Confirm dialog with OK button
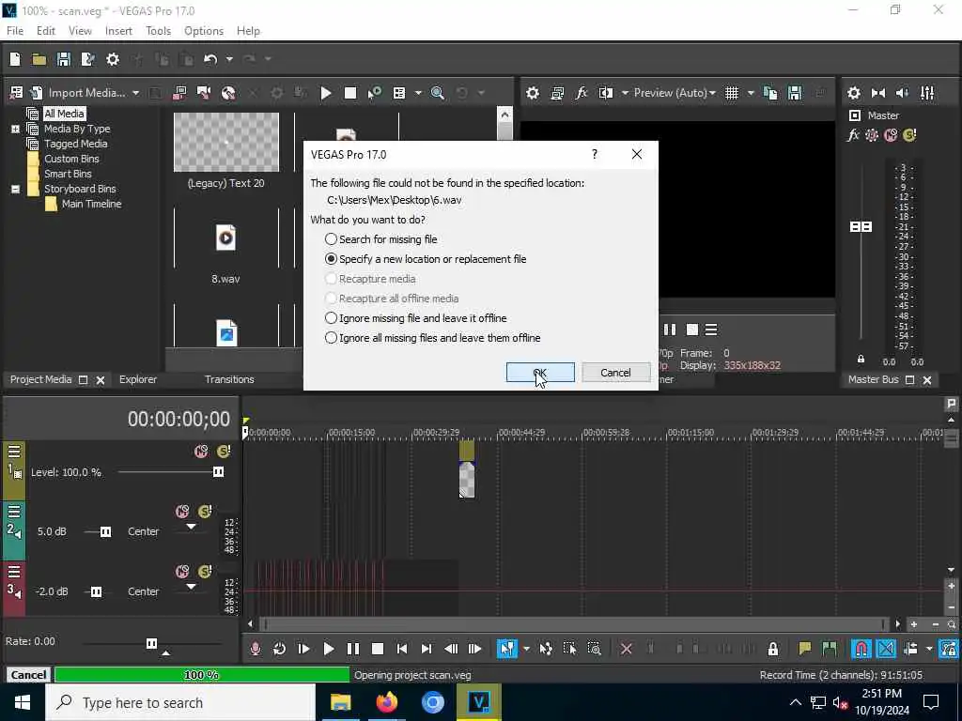Viewport: 962px width, 721px height. (540, 372)
